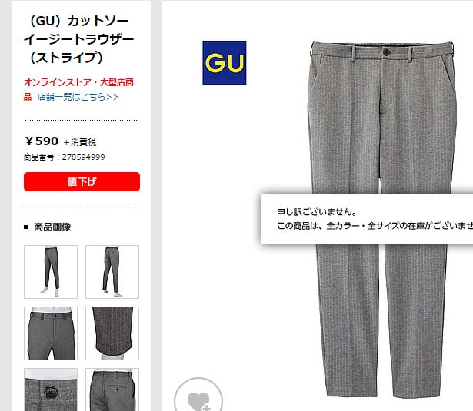
Task: Select the product number 278594999
Action: point(84,157)
